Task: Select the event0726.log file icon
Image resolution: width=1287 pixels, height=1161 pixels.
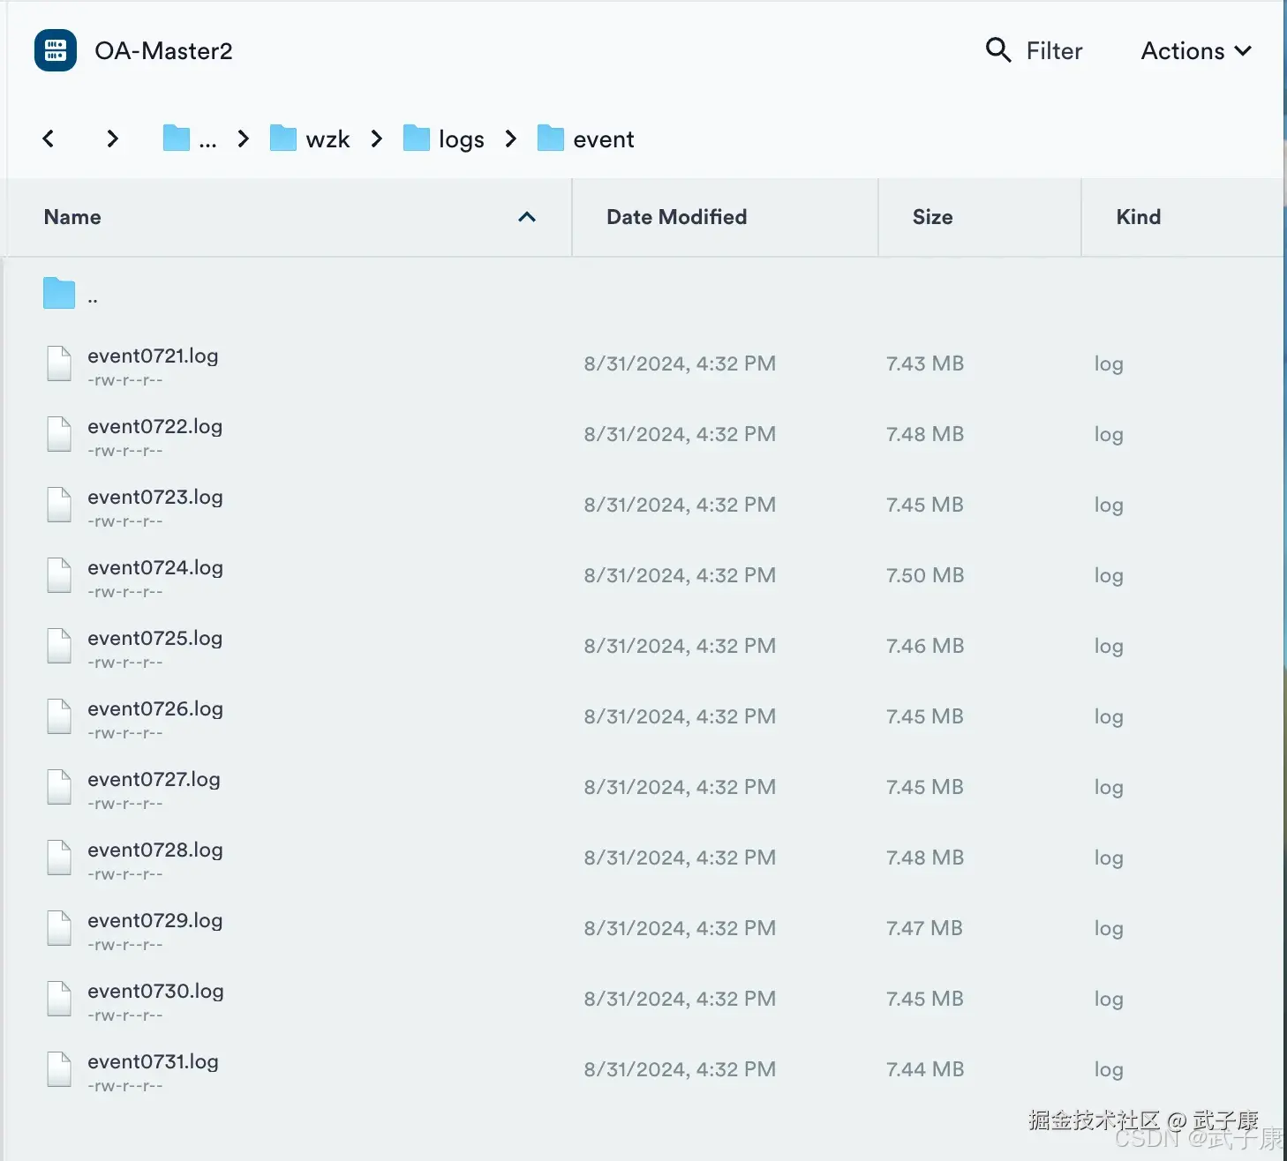Action: (x=59, y=716)
